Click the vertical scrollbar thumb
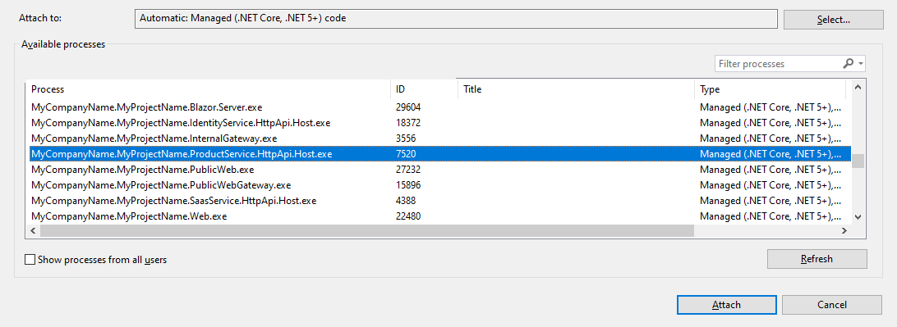This screenshot has height=327, width=897. pos(858,161)
